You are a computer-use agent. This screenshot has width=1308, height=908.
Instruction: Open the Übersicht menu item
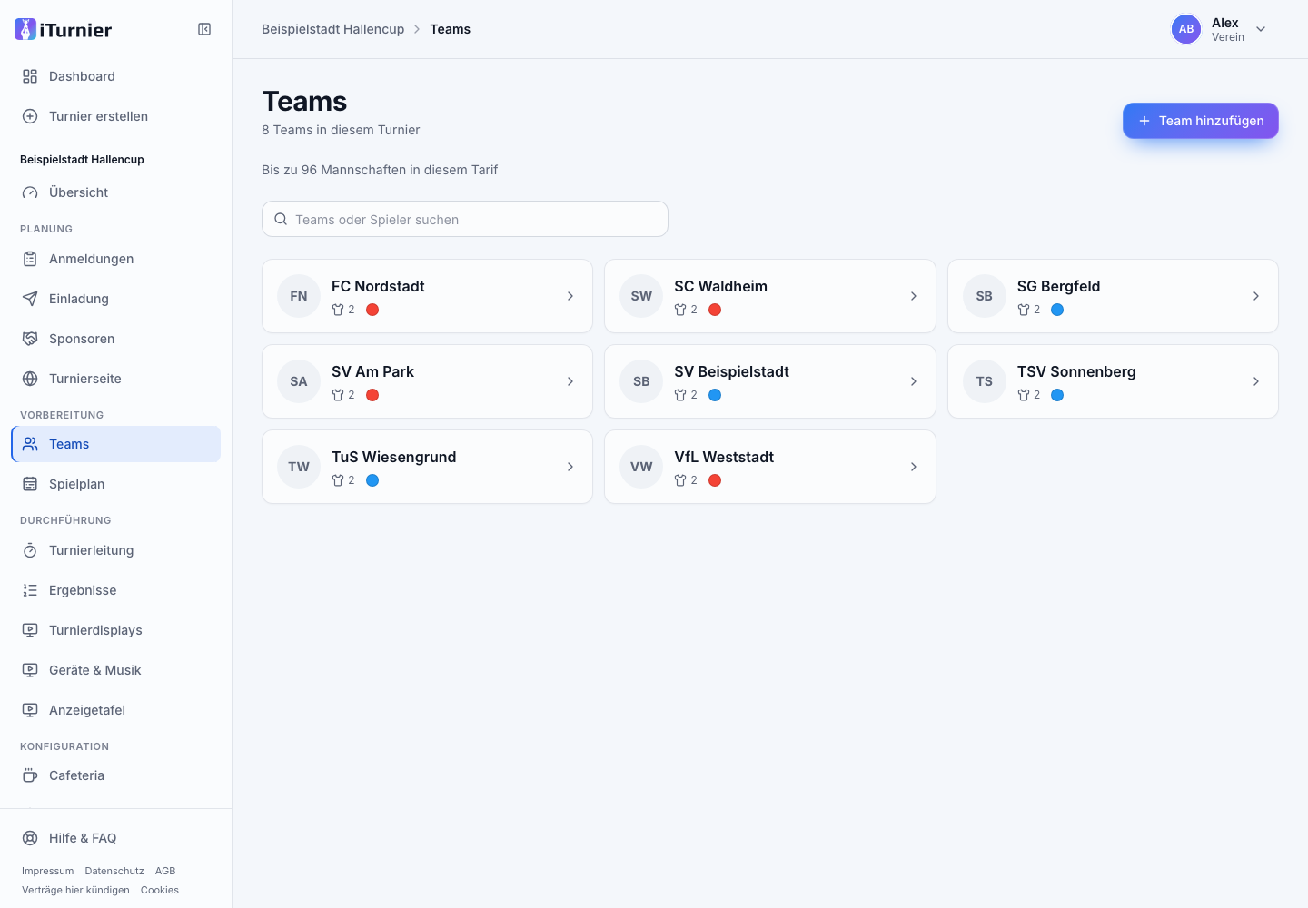(x=116, y=192)
